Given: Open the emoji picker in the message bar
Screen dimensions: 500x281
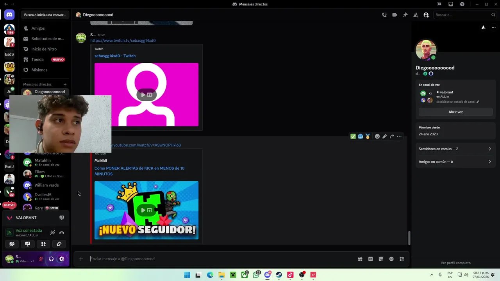Looking at the screenshot, I should pos(391,259).
